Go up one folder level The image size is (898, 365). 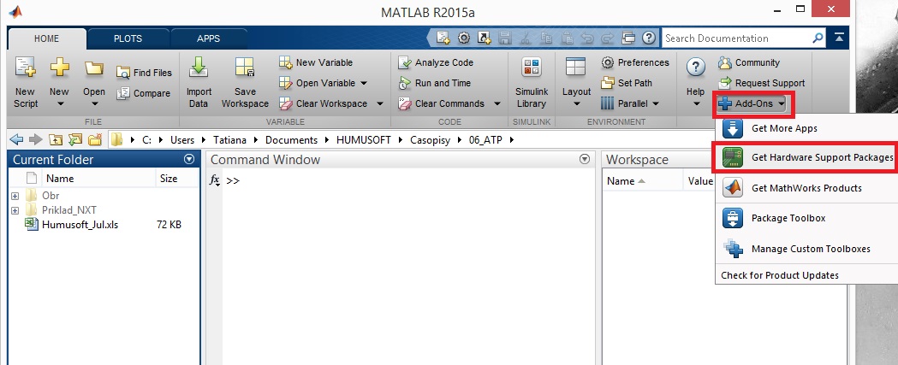(x=55, y=139)
